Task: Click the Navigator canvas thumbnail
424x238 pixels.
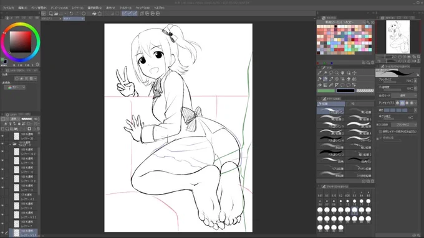Action: (398, 37)
